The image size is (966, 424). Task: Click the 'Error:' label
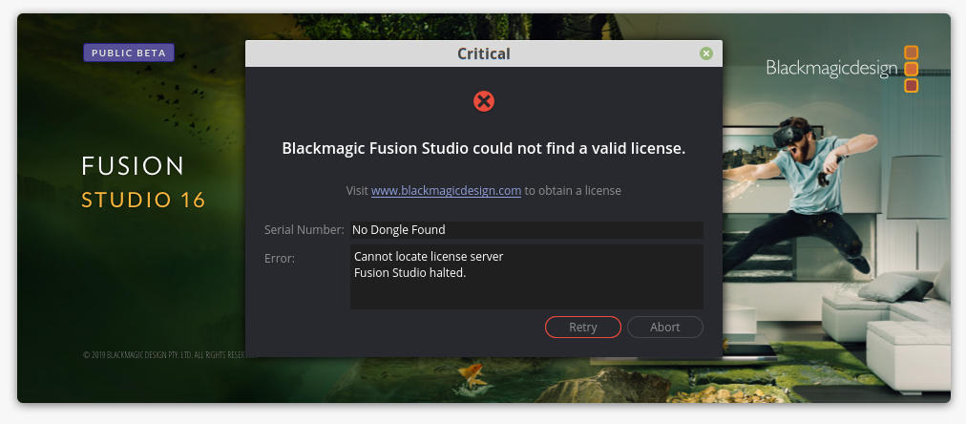coord(280,259)
